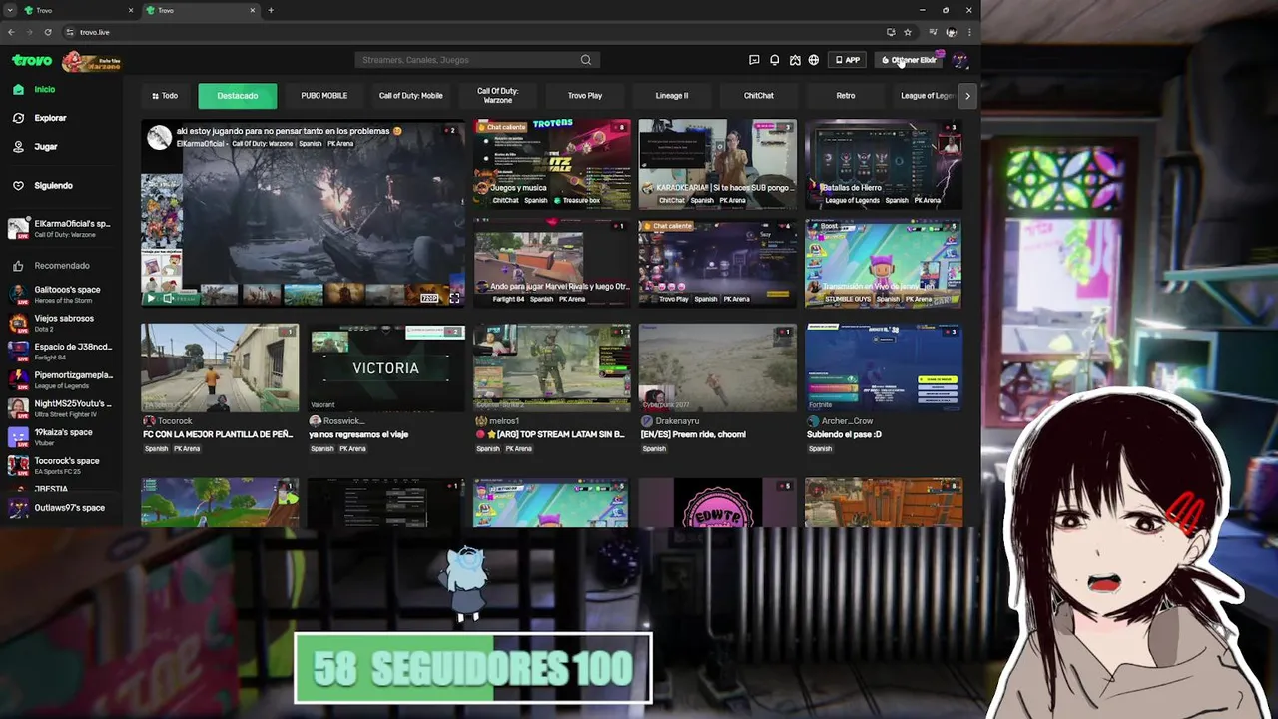This screenshot has height=719, width=1278.
Task: Open the Chrome three-dot menu
Action: coord(969,32)
